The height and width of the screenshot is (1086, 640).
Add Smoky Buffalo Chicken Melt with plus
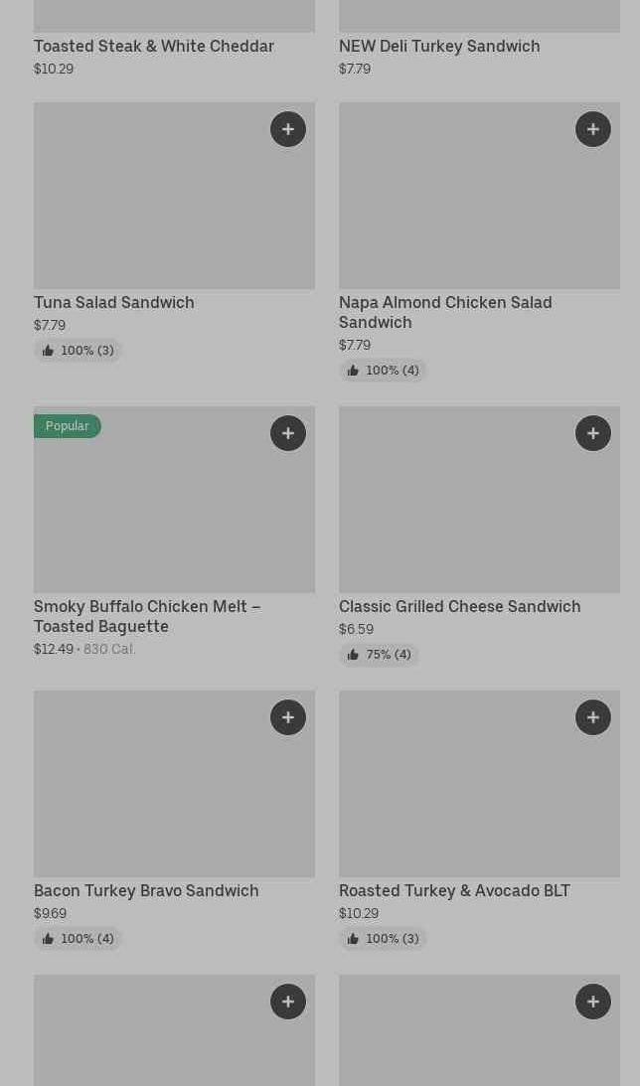(288, 433)
